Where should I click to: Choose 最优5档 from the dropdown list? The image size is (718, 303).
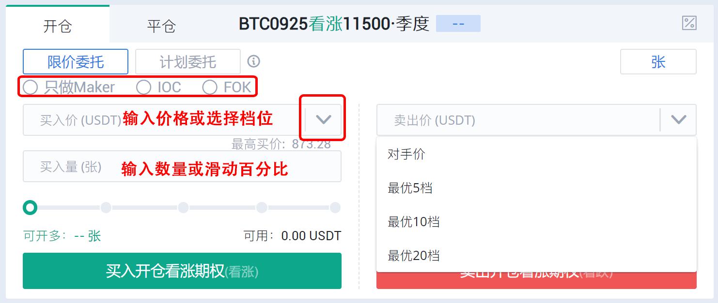pyautogui.click(x=536, y=188)
